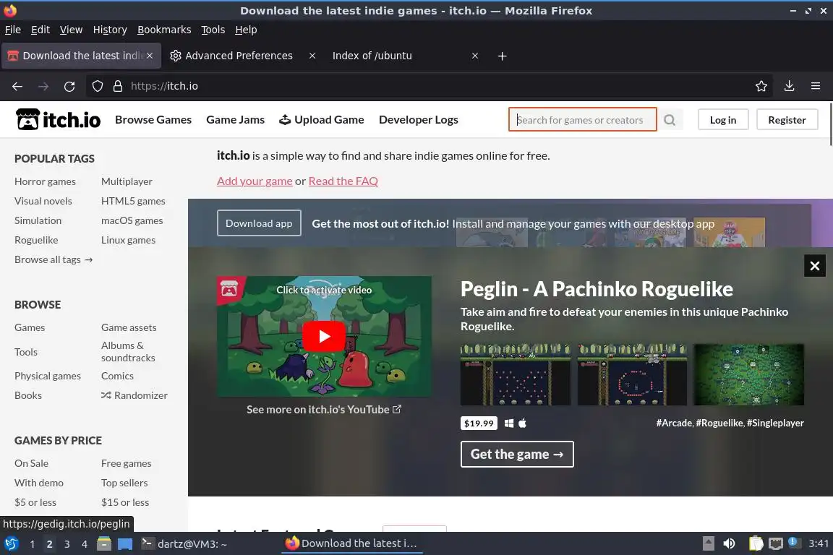The height and width of the screenshot is (555, 833).
Task: Click See more on itch.io's YouTube
Action: 323,410
